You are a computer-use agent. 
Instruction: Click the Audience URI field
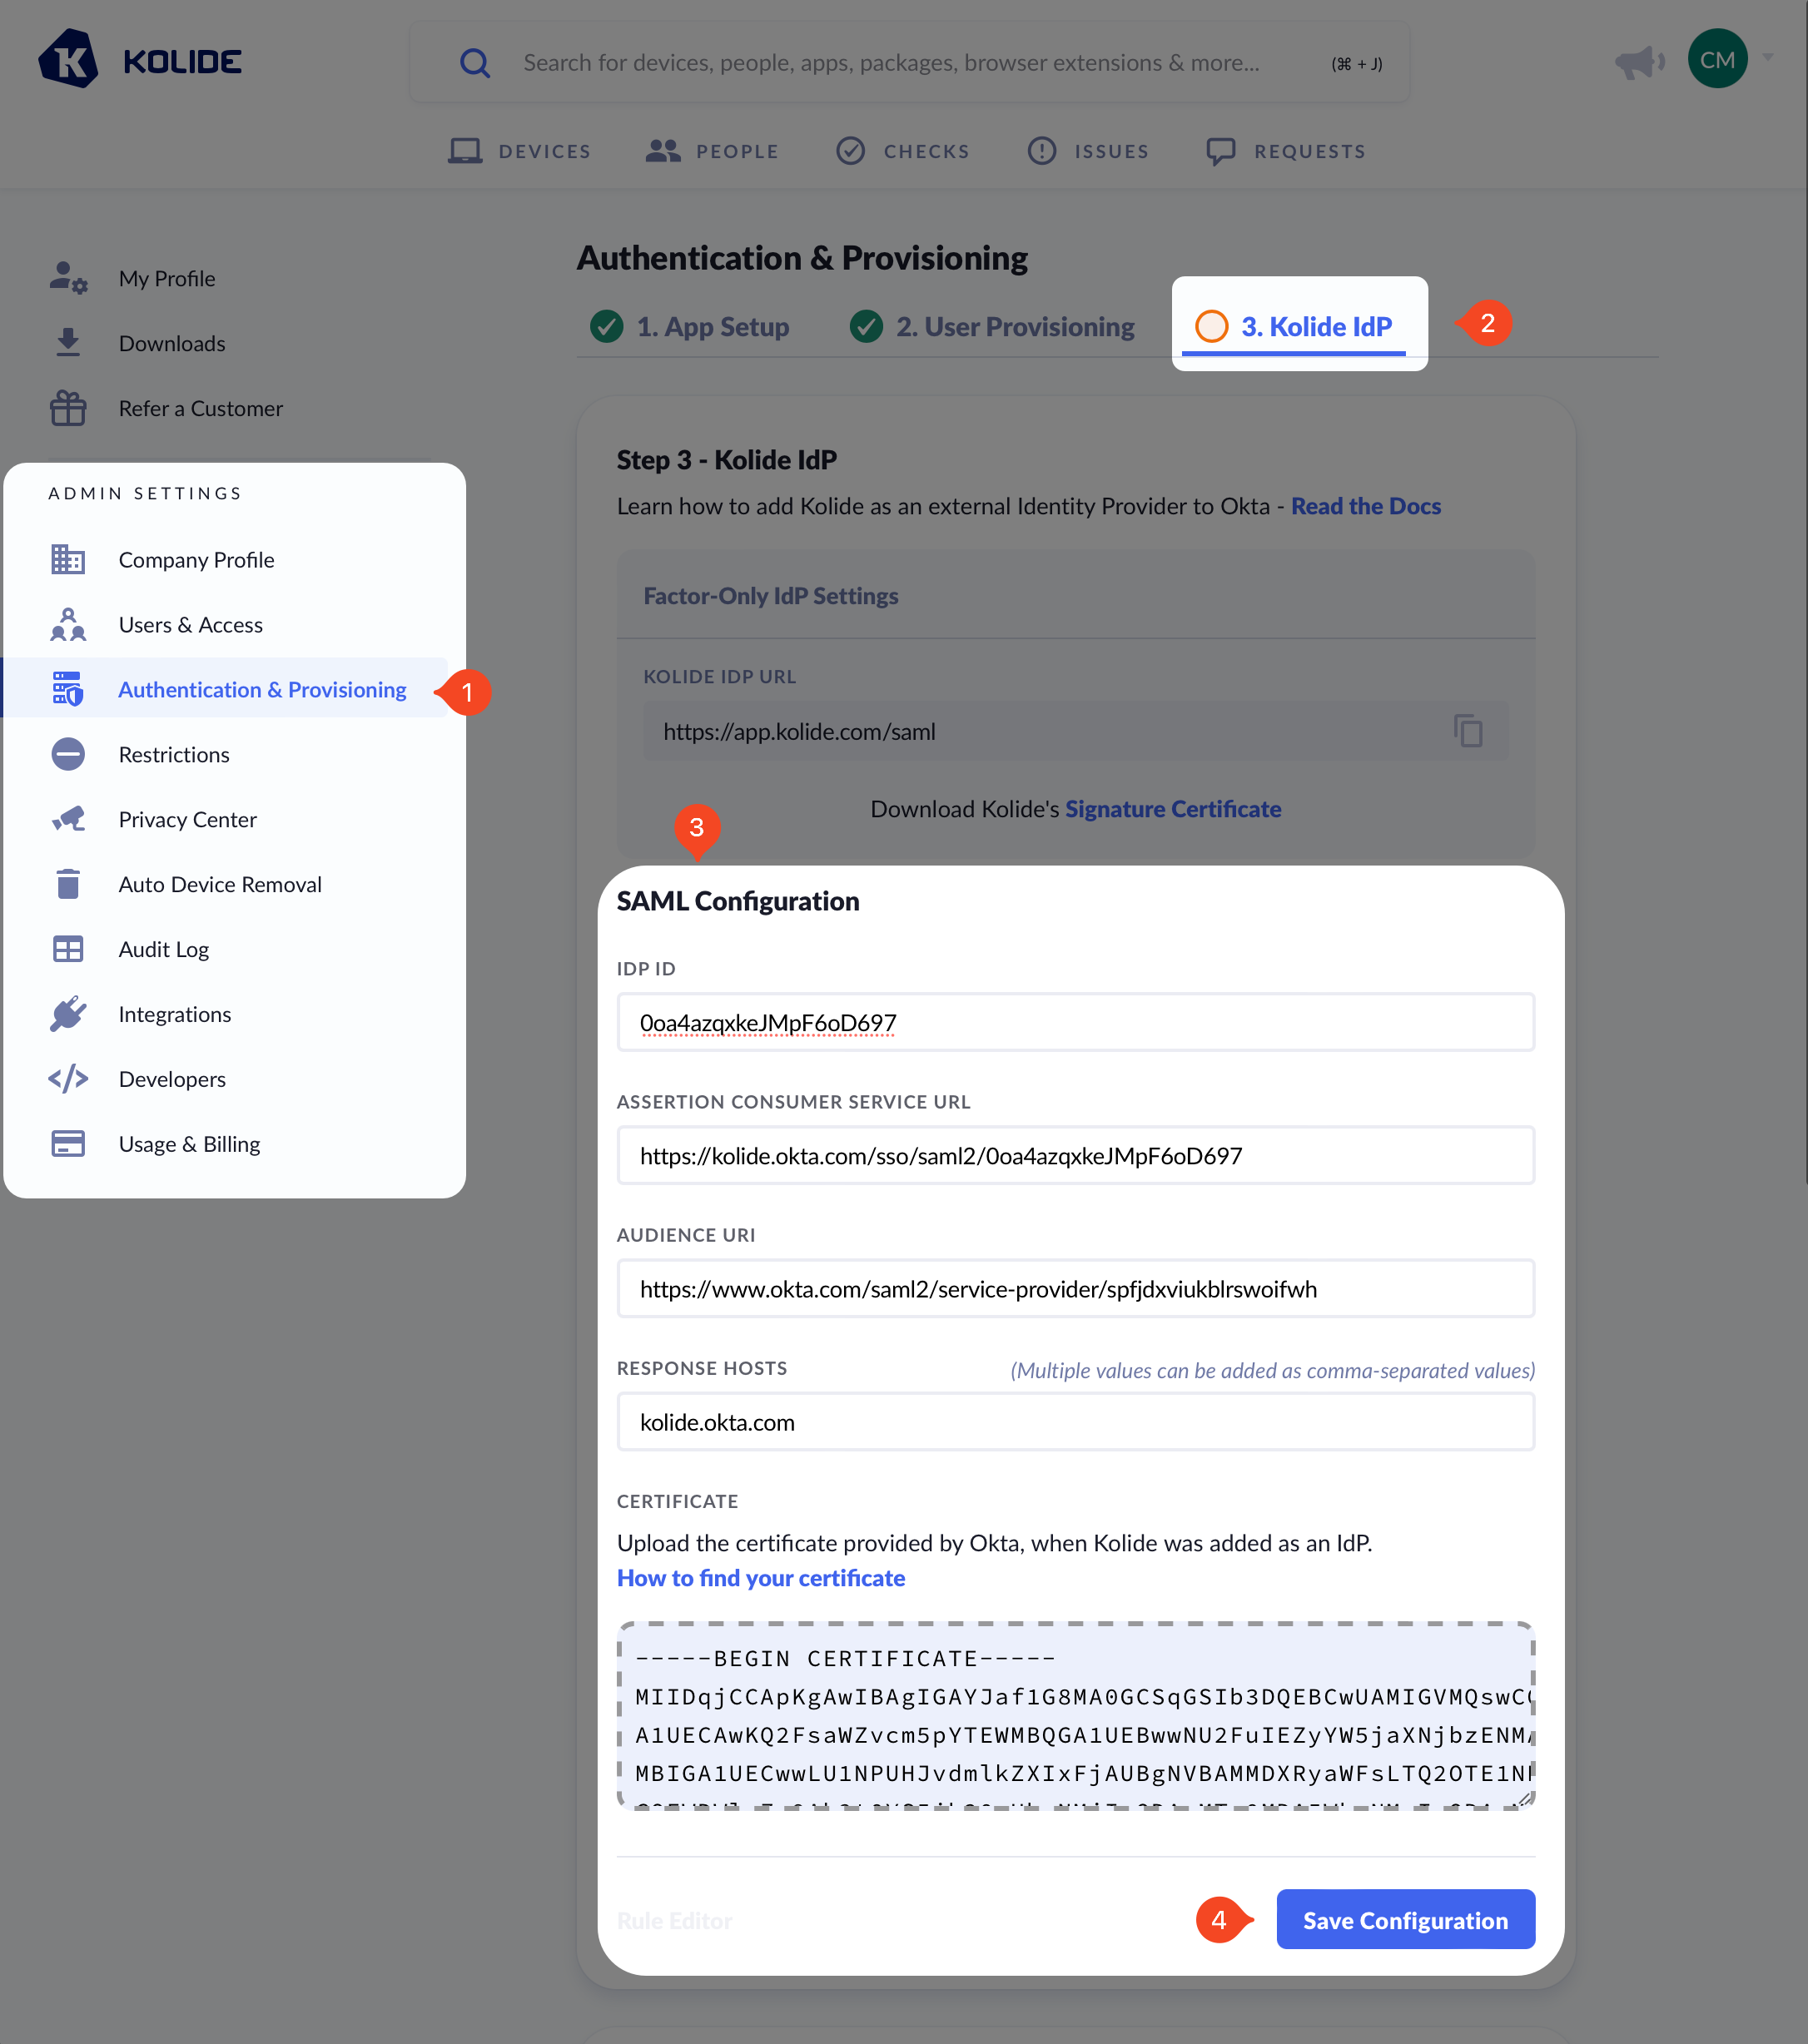[x=1076, y=1288]
